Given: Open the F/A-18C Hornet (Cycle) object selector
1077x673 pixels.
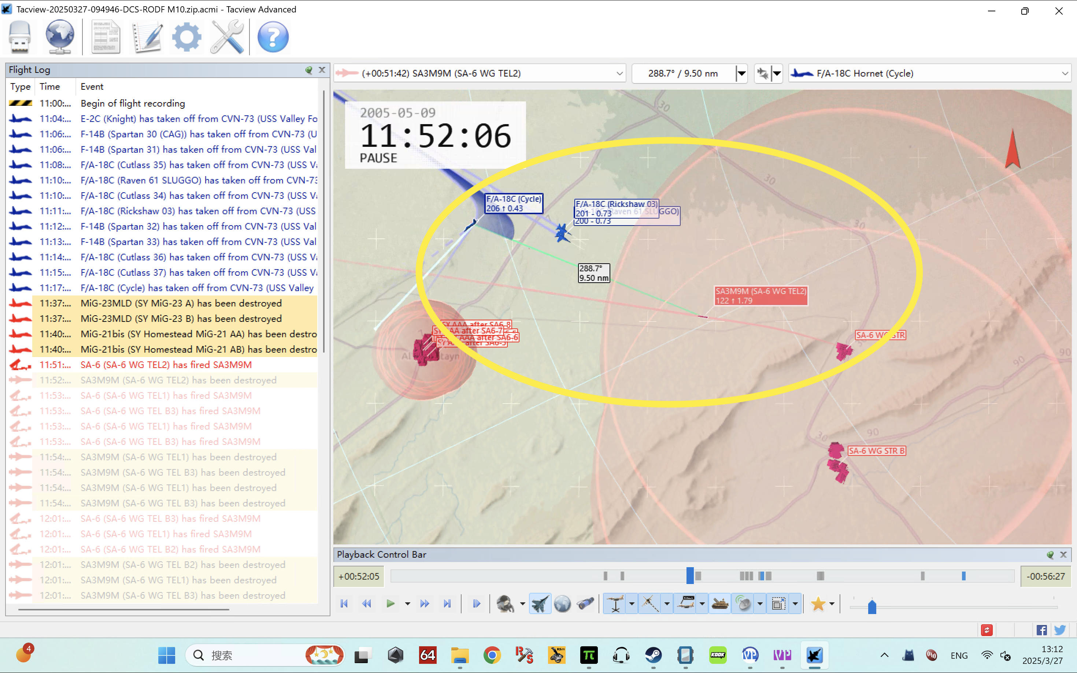Looking at the screenshot, I should [x=930, y=73].
